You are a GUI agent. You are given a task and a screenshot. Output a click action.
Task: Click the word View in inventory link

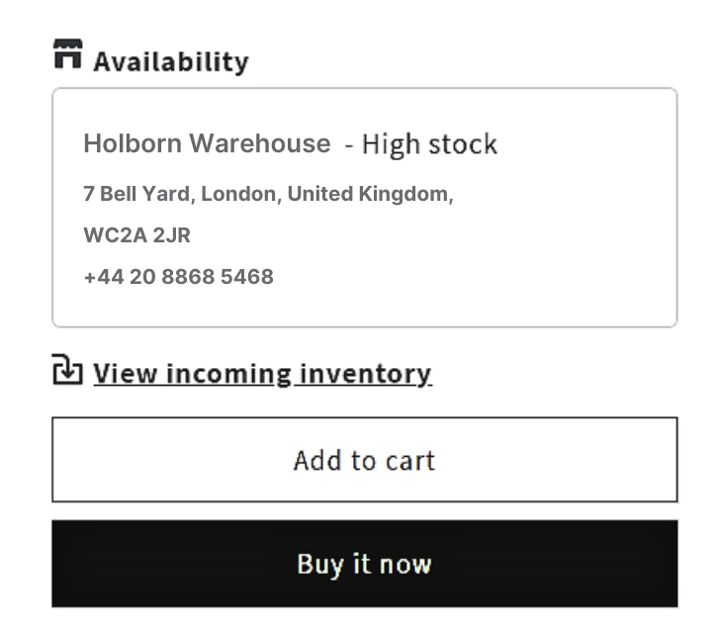[x=125, y=374]
